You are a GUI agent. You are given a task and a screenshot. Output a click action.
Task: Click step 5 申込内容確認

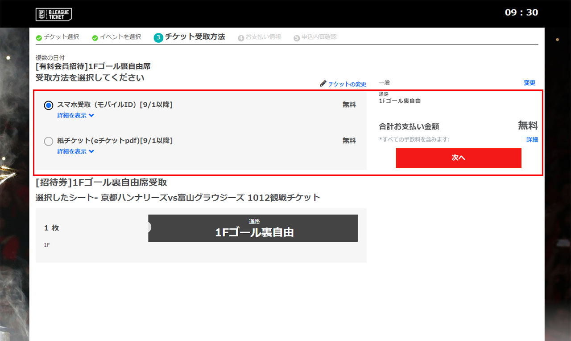(x=315, y=37)
